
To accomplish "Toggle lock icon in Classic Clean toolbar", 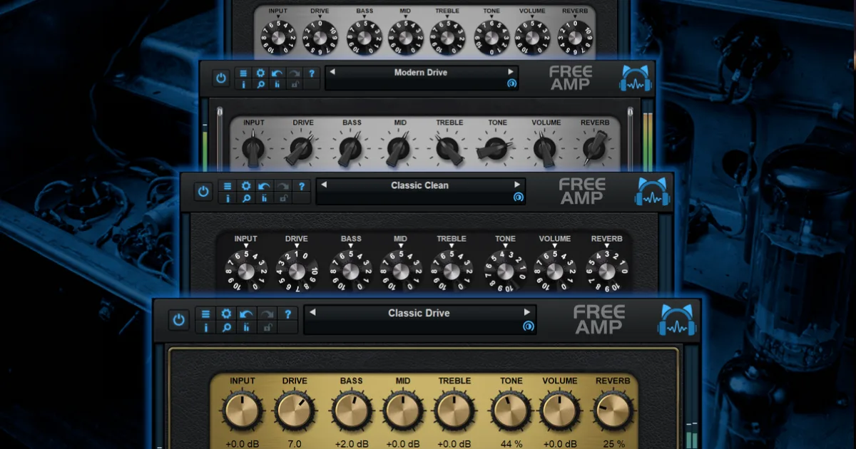I will [283, 198].
